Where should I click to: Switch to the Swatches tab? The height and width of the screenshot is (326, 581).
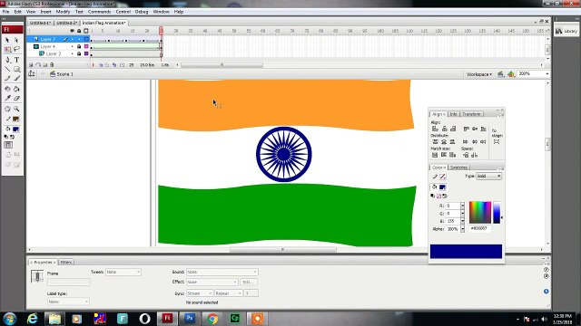pos(458,168)
